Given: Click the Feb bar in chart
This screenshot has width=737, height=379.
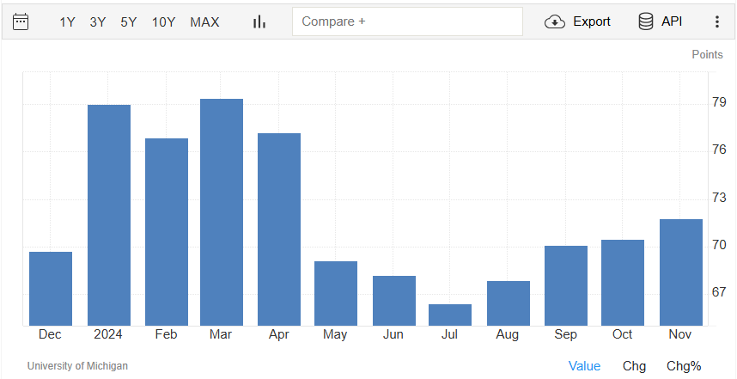Looking at the screenshot, I should pos(167,232).
